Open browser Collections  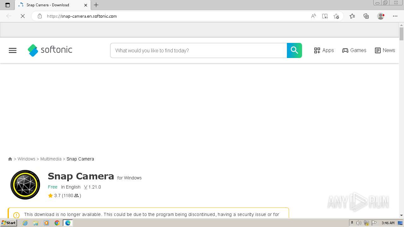click(x=366, y=16)
